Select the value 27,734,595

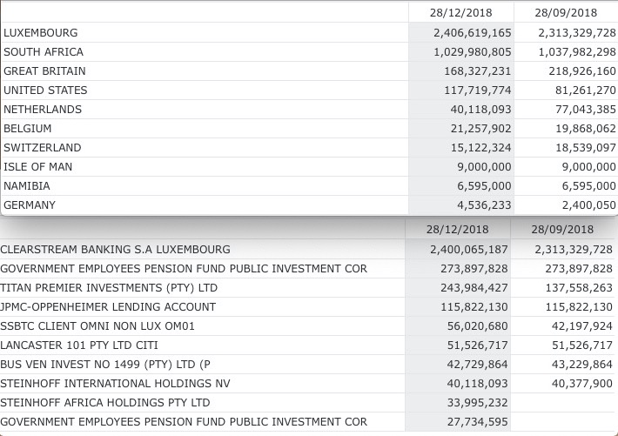477,422
